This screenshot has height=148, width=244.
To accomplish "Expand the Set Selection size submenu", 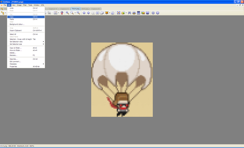I will (x=26, y=44).
